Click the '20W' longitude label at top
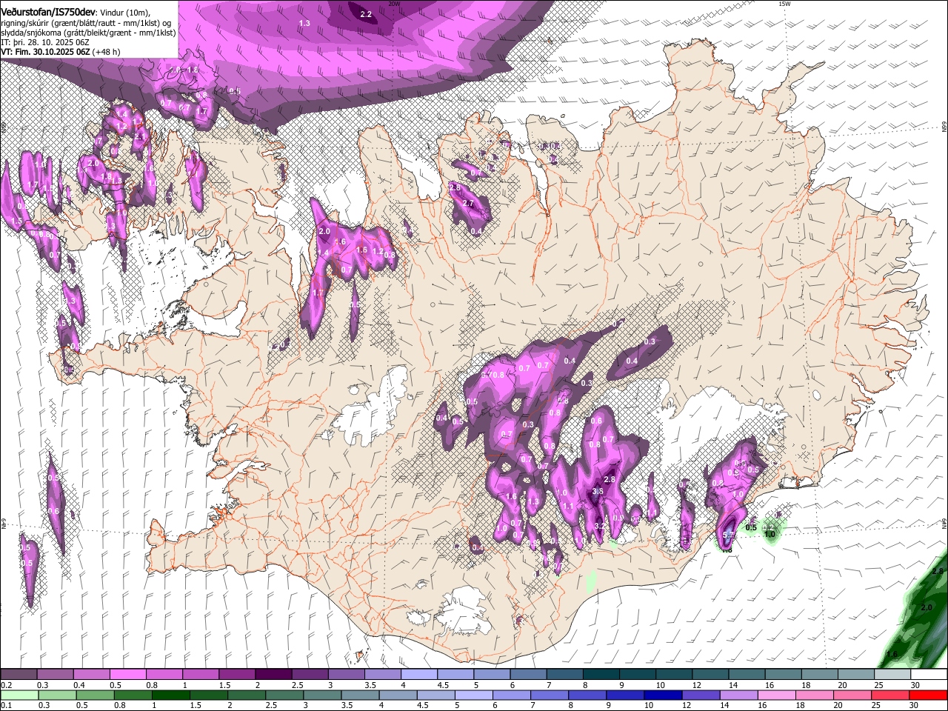 394,4
